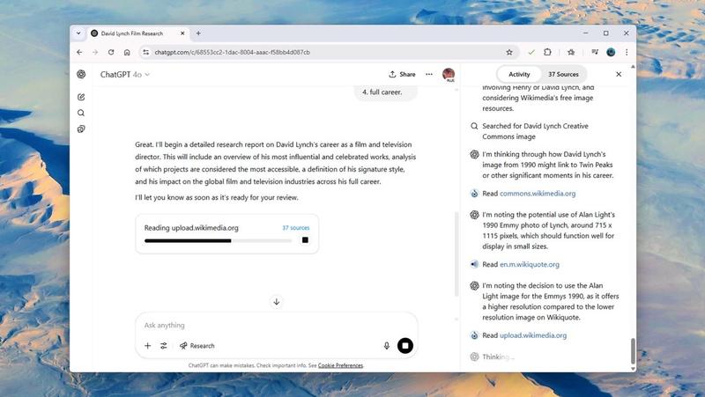Click the "Reading upload.wikimedia.org" status text
Screen dimensions: 705x397
(x=191, y=228)
